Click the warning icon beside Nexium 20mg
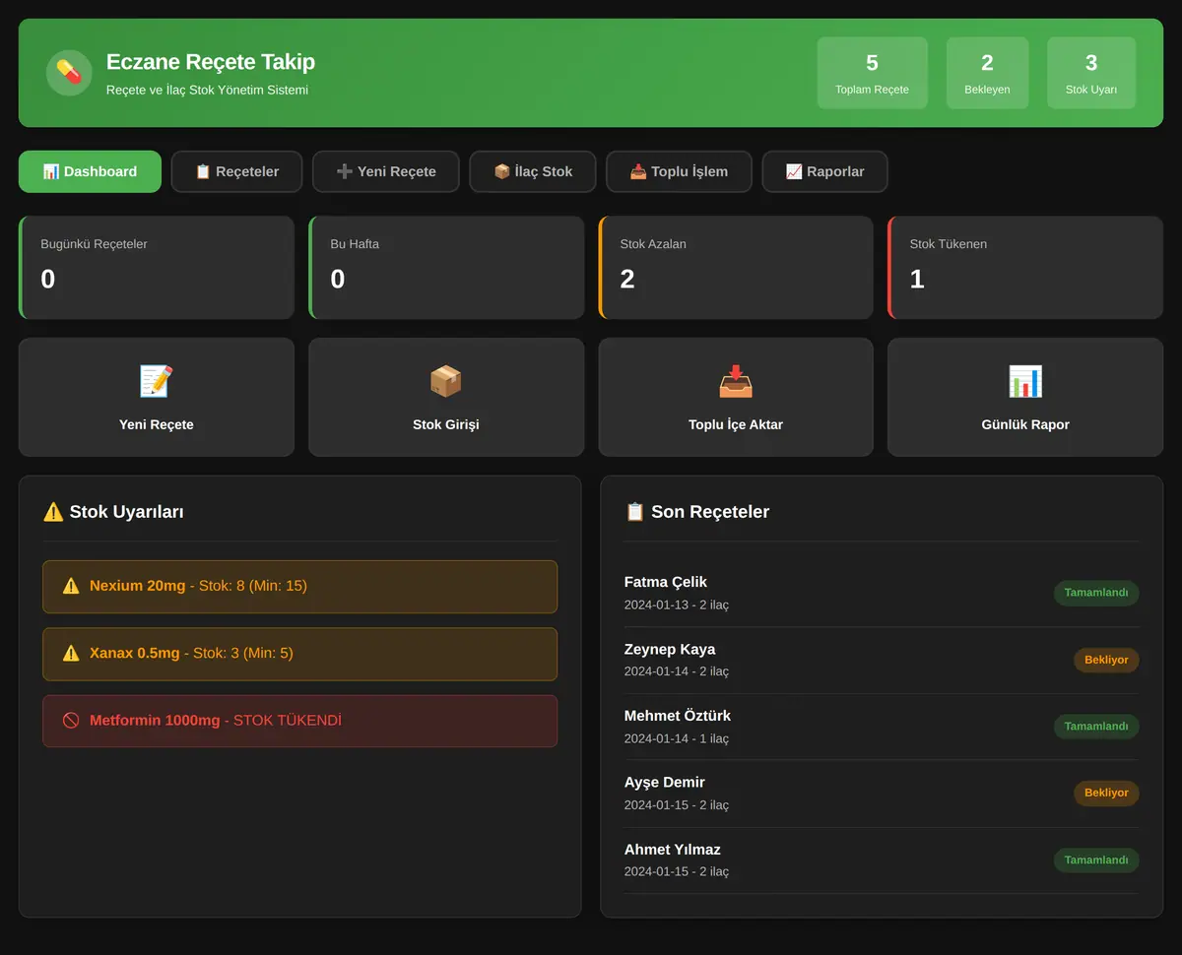 point(71,586)
